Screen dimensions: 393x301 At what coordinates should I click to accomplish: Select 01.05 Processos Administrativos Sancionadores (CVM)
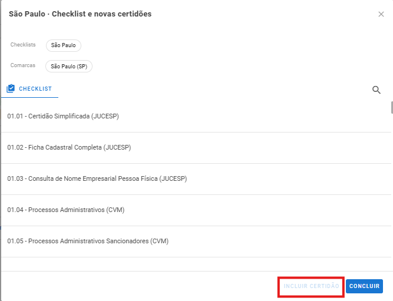coord(196,242)
